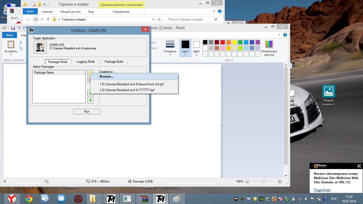Image resolution: width=363 pixels, height=204 pixels.
Task: Choose Browse... in the popup menu
Action: 106,76
